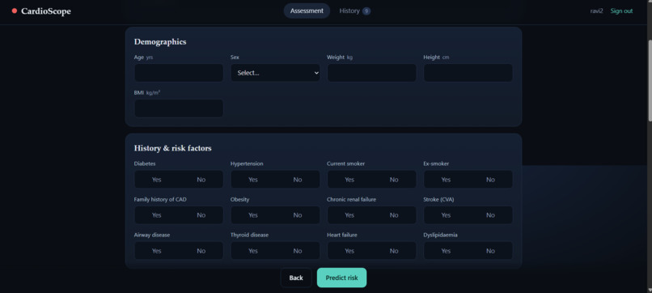Click the Back button

(296, 278)
